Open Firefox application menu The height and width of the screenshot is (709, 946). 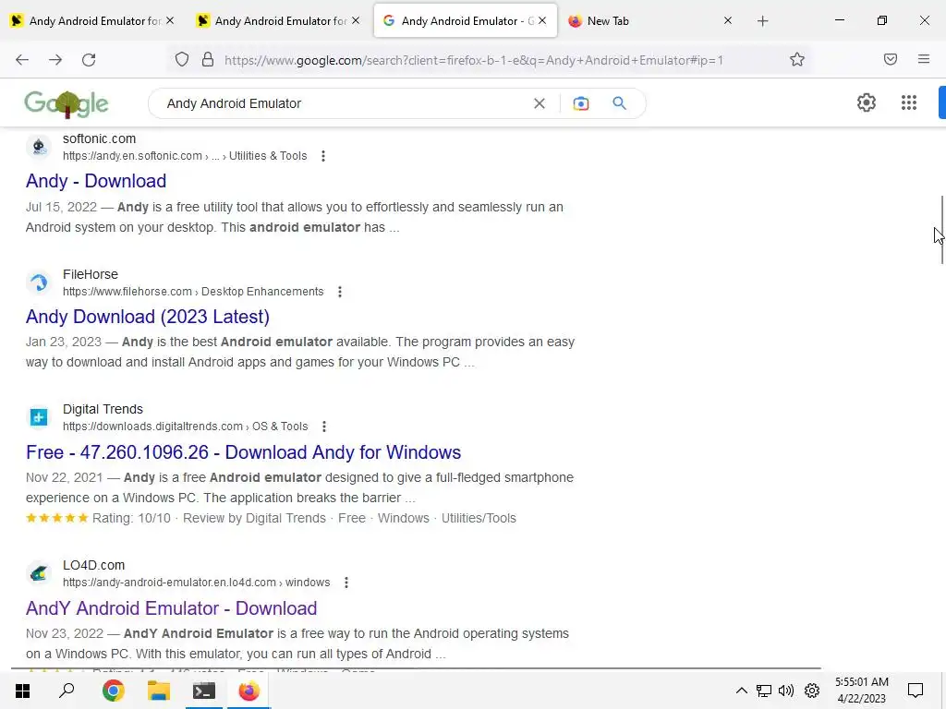(x=924, y=59)
